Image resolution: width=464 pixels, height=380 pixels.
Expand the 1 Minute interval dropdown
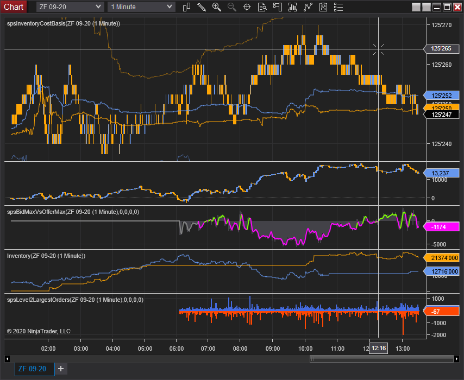coord(141,7)
